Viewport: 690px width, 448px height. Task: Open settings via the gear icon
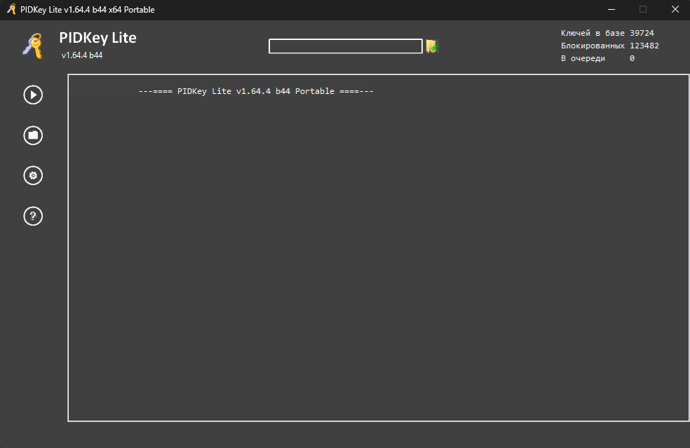tap(33, 175)
